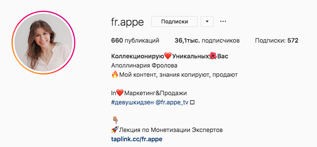Open the 36,1тыс. подписчиков followers list
The height and width of the screenshot is (147, 317).
(x=207, y=41)
